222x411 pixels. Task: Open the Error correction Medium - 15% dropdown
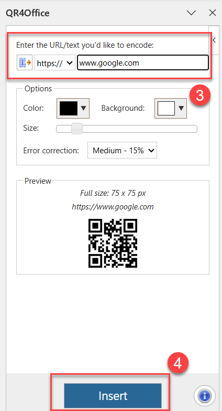122,151
